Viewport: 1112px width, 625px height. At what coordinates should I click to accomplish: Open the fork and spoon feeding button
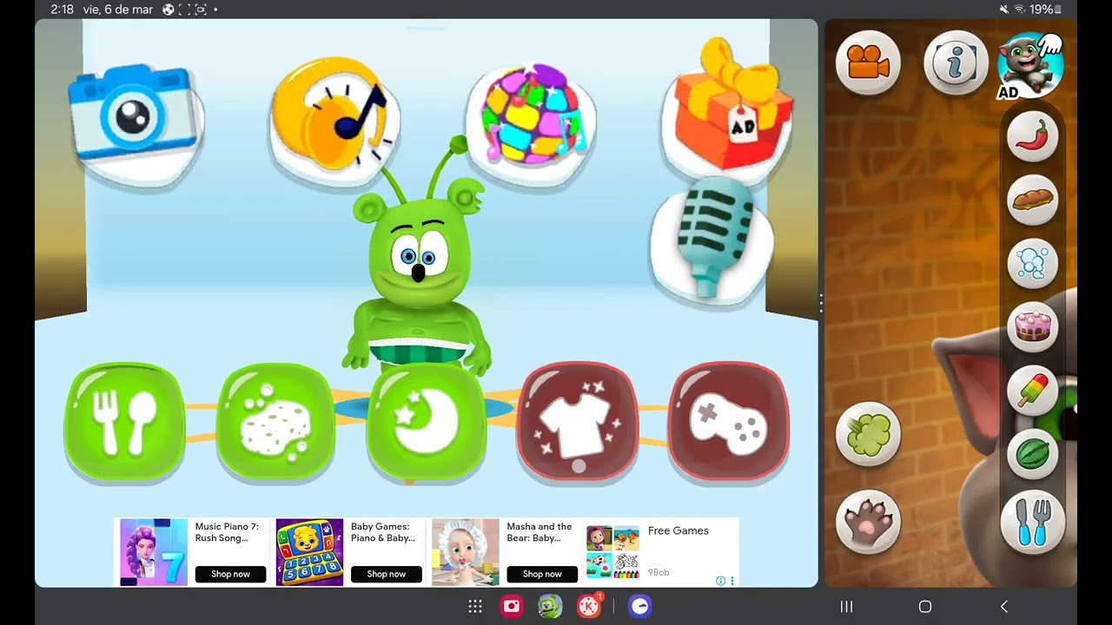coord(124,423)
